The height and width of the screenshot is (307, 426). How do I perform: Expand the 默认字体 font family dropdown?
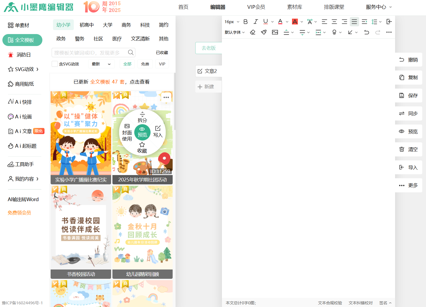234,32
